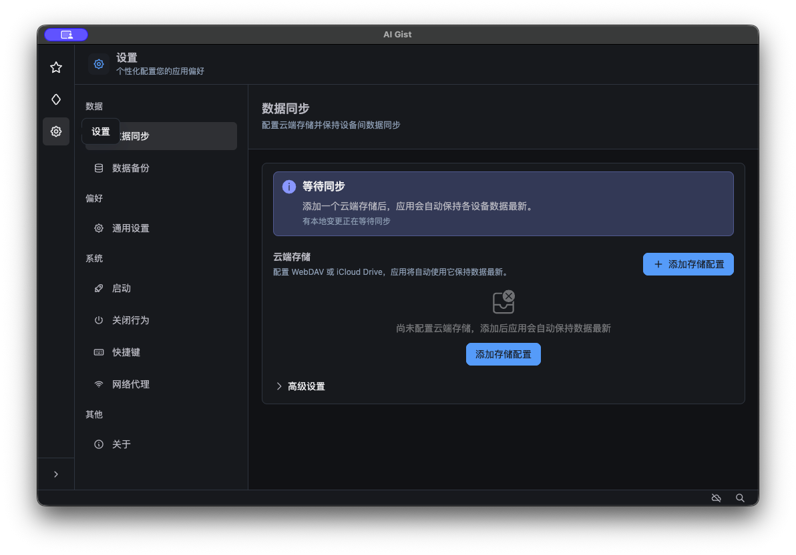Click 数据同步 page heading
Screen dimensions: 796x555
[x=285, y=108]
